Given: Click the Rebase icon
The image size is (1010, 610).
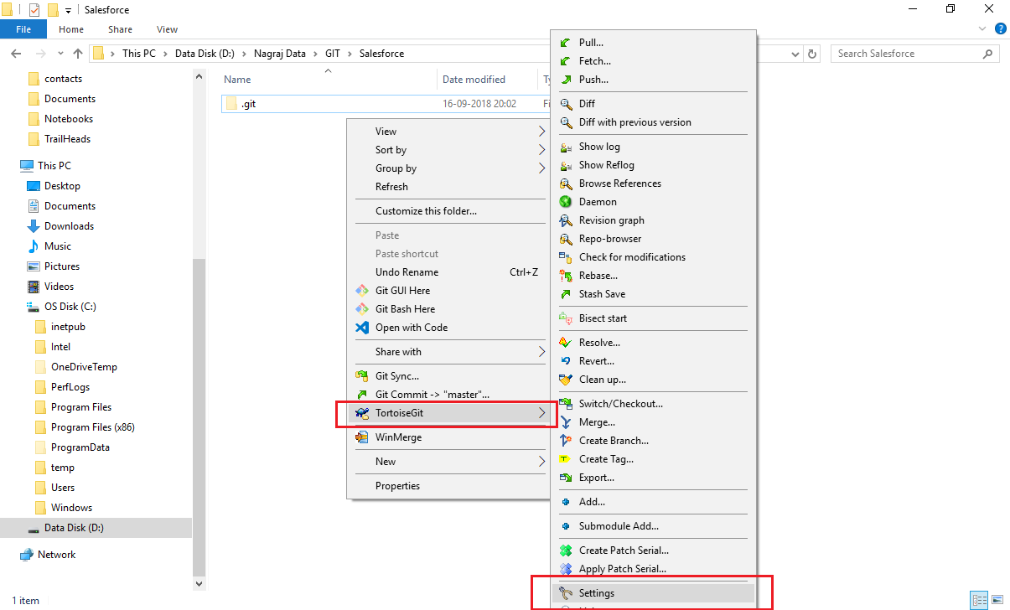Looking at the screenshot, I should click(x=566, y=276).
